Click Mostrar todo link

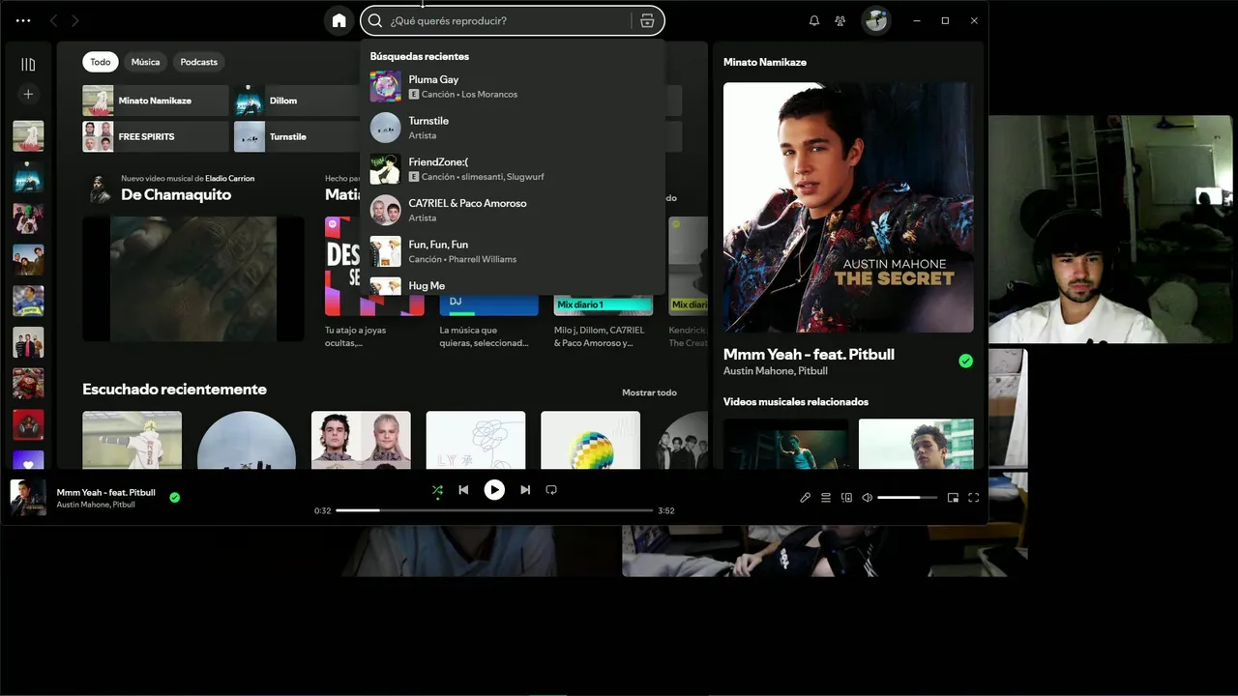(649, 392)
